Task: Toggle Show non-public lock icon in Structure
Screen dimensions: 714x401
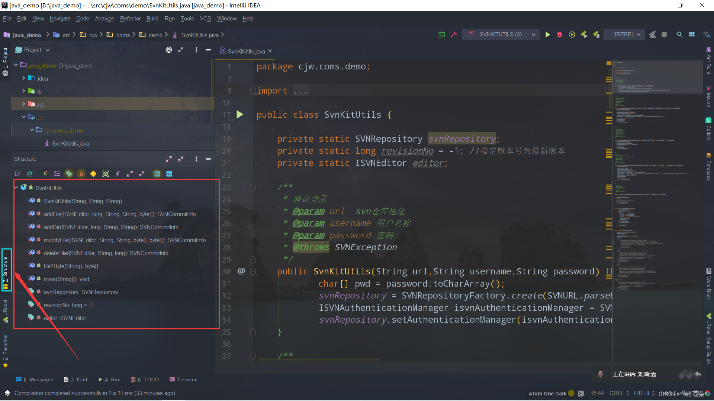Action: 81,174
